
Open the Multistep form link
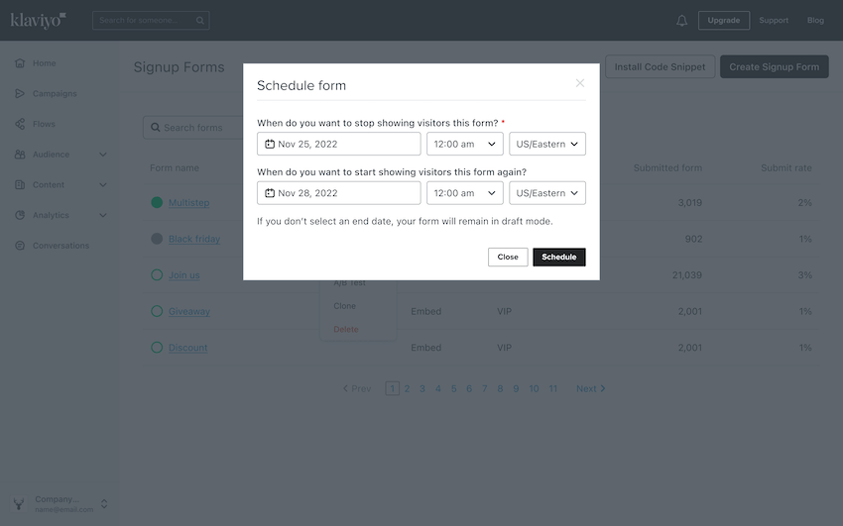(188, 202)
